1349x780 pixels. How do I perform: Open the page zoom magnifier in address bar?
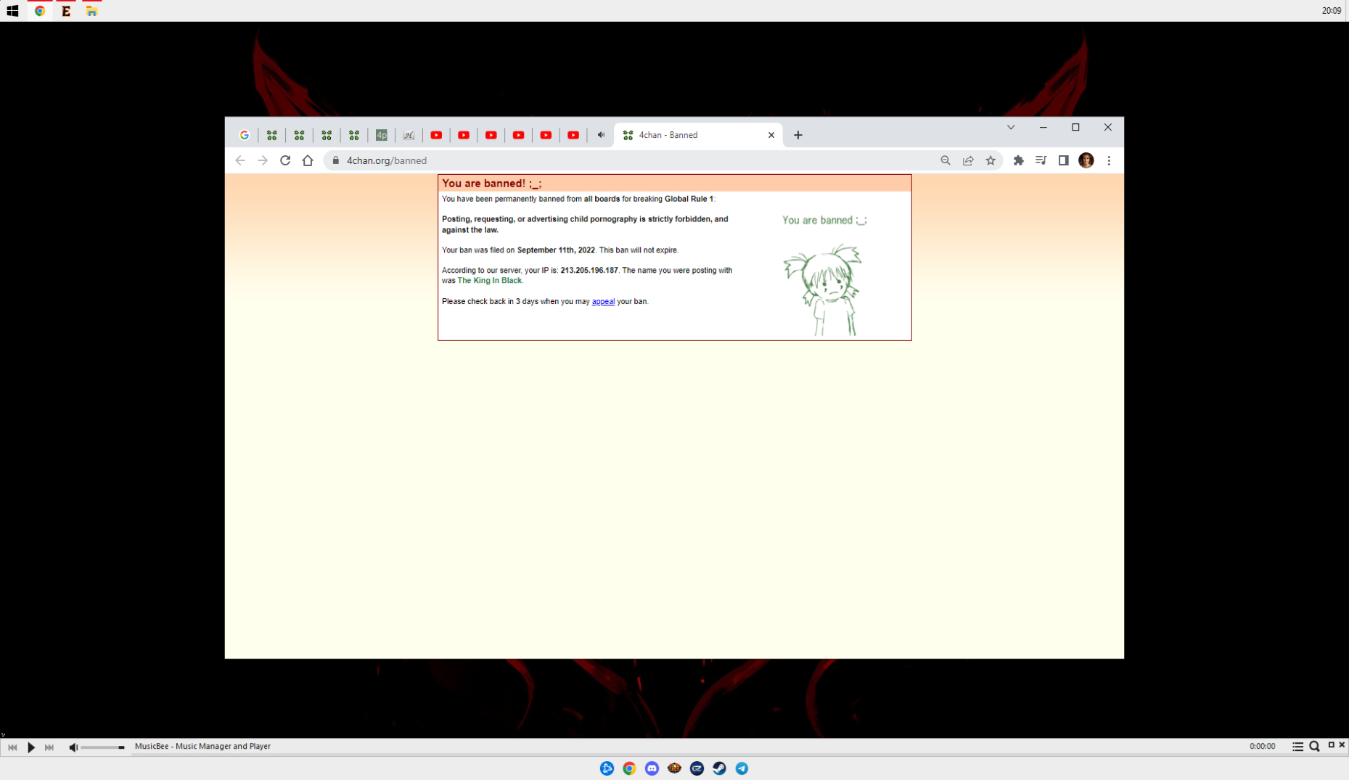pos(946,160)
